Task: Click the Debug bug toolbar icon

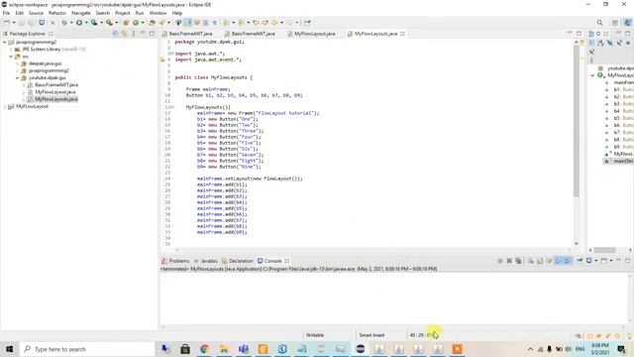Action: pos(64,23)
